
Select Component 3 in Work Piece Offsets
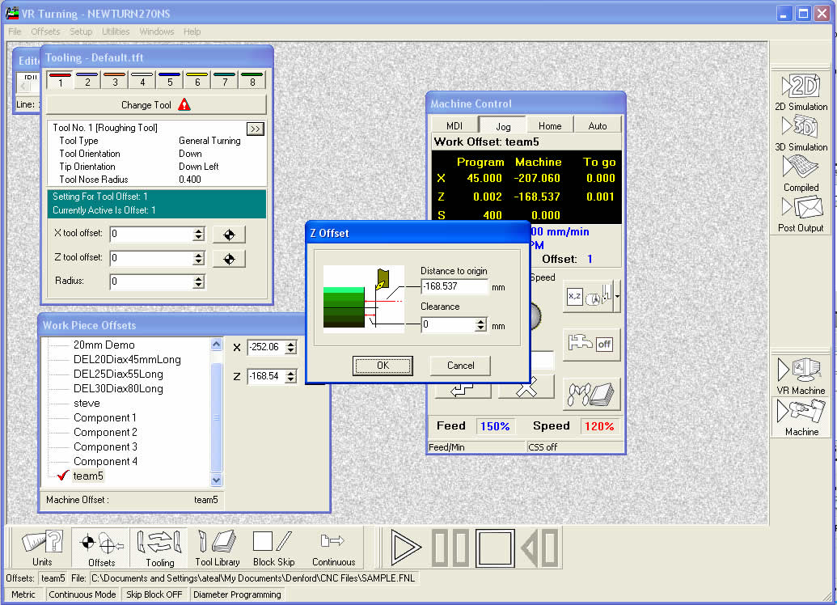[x=105, y=446]
